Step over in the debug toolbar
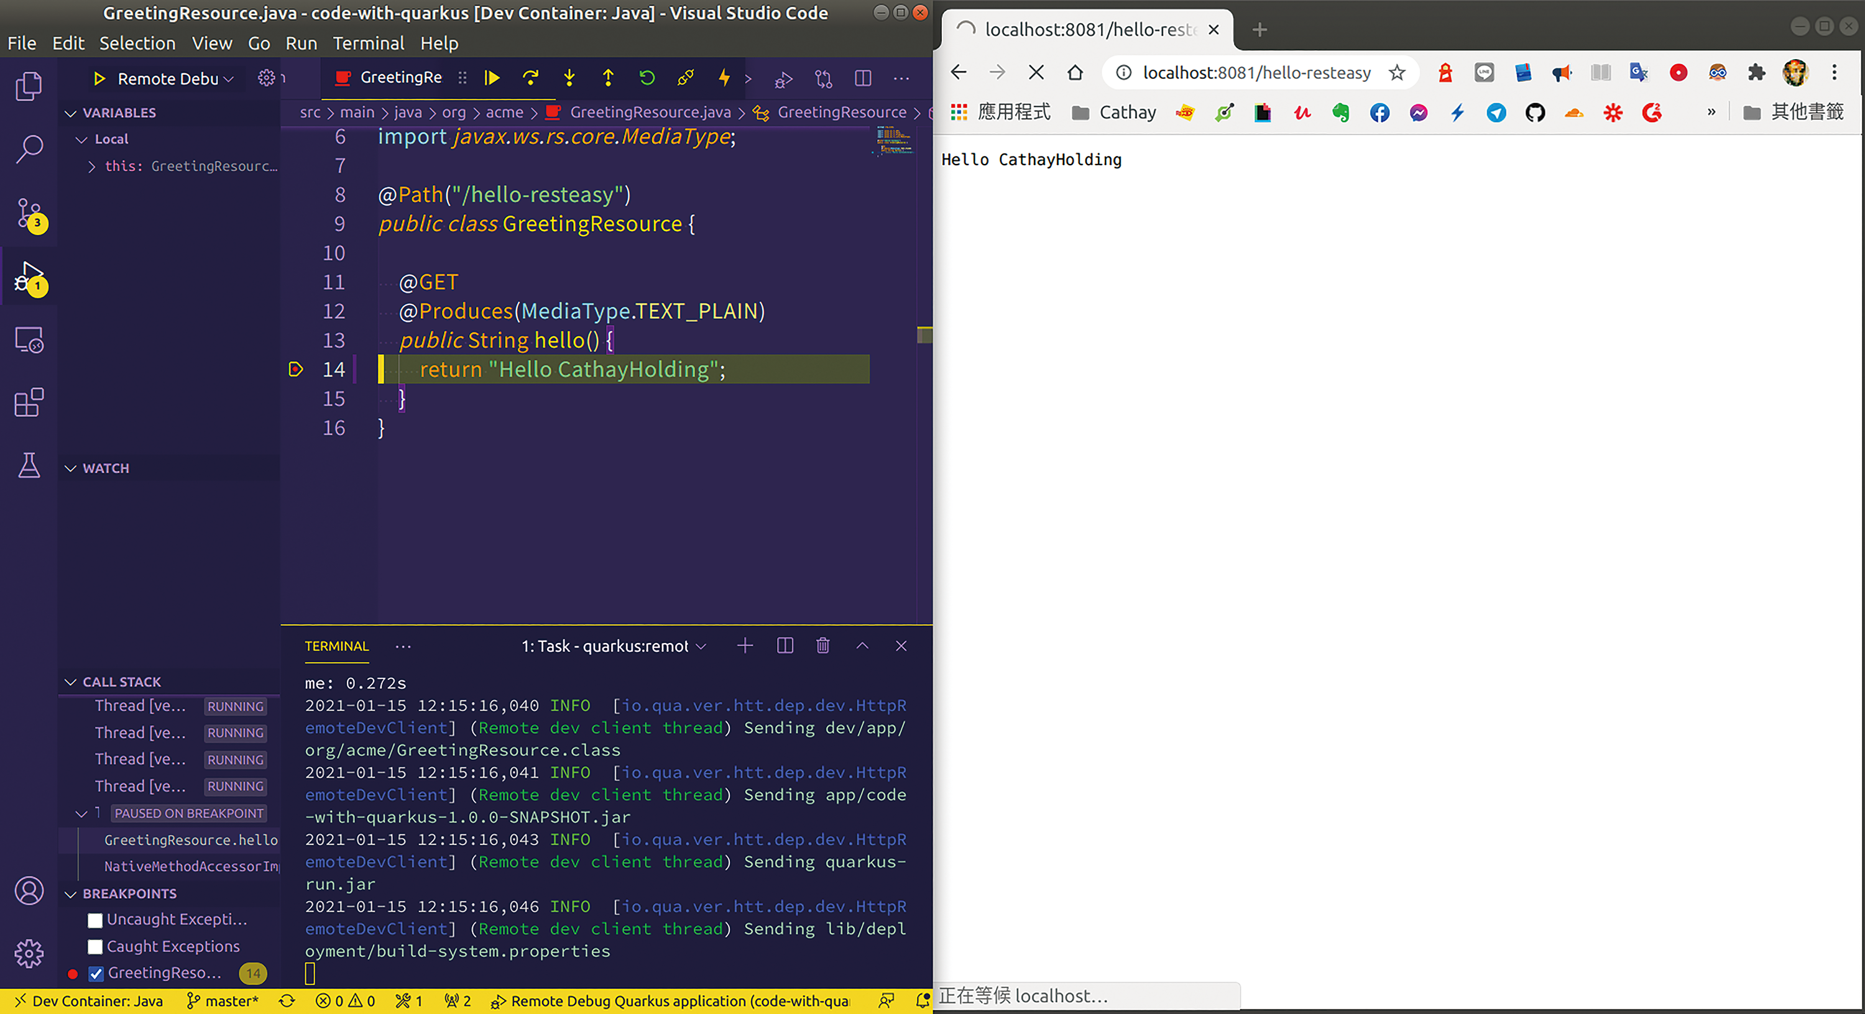The image size is (1865, 1014). pyautogui.click(x=531, y=78)
